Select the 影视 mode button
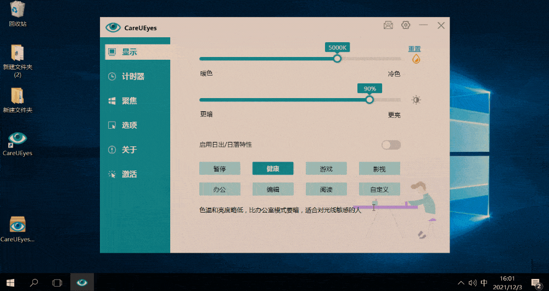 click(379, 169)
